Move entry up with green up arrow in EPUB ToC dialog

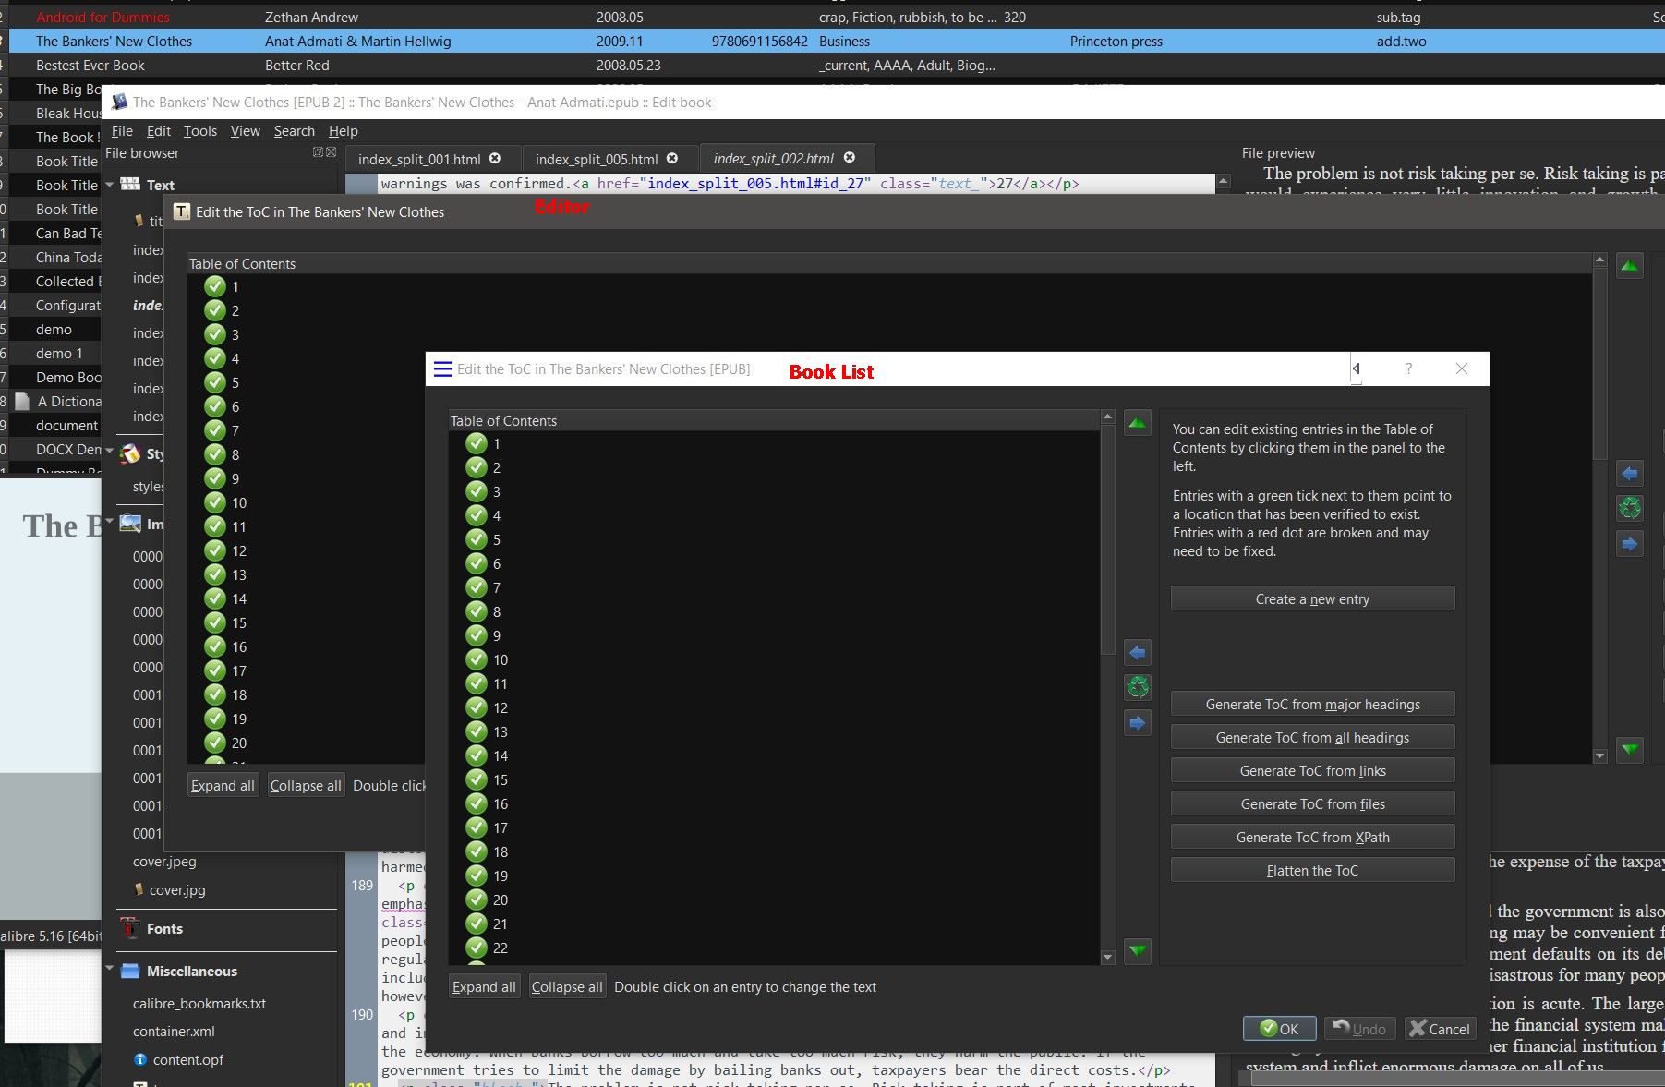point(1138,424)
